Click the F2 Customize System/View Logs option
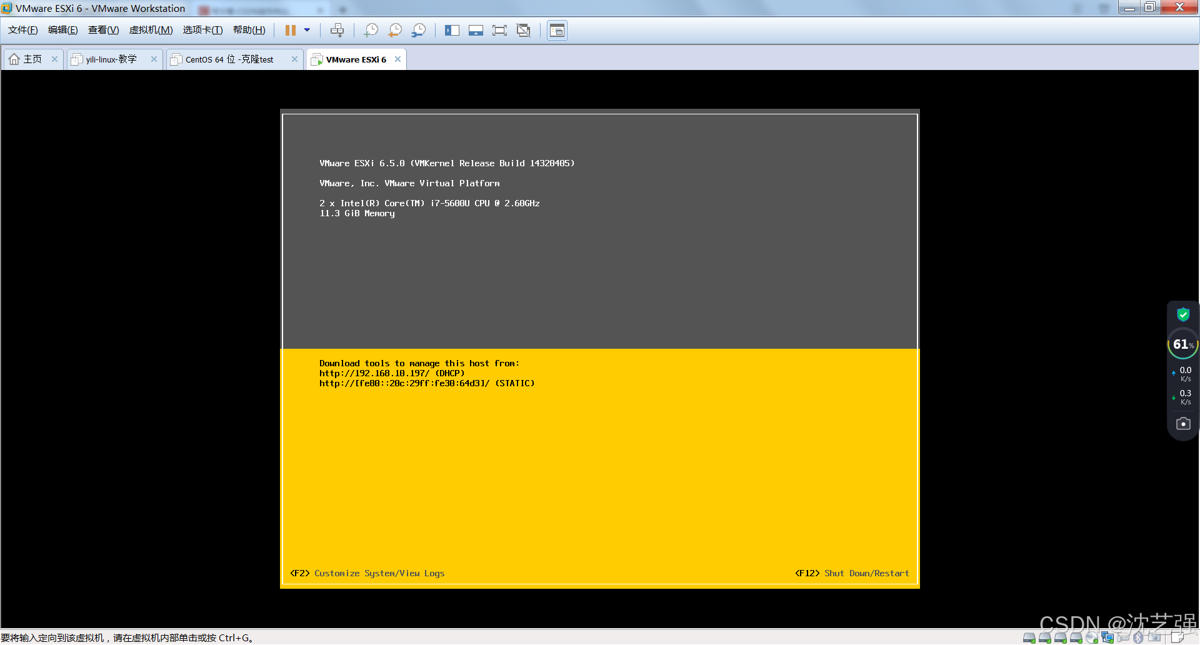 pyautogui.click(x=367, y=573)
